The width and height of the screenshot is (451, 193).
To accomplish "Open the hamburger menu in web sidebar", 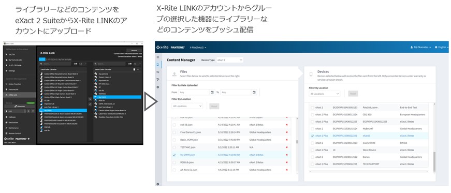I will 157,57.
